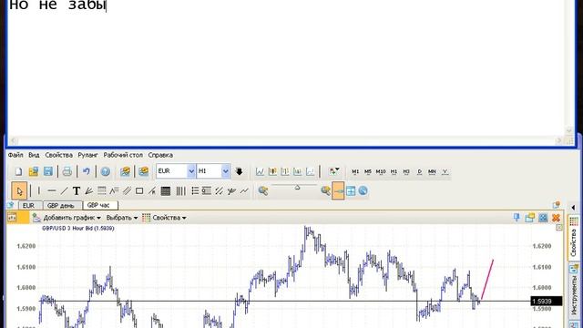
Task: Select the vertical bars cycle tool
Action: pyautogui.click(x=180, y=191)
